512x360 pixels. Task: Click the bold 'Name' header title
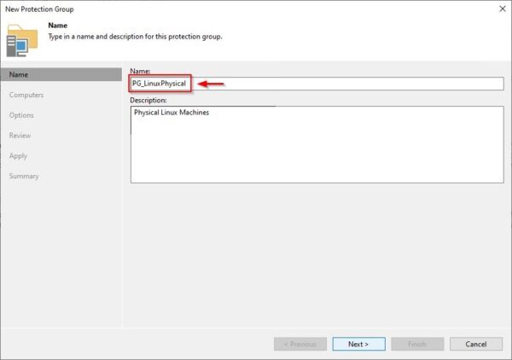coord(57,25)
